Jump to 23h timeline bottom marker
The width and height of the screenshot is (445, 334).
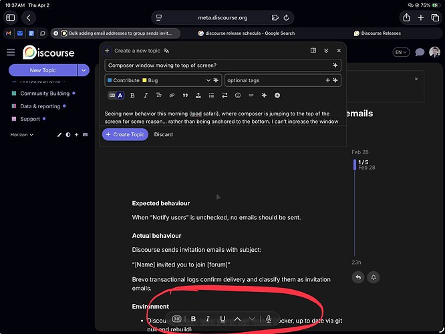[x=356, y=263]
